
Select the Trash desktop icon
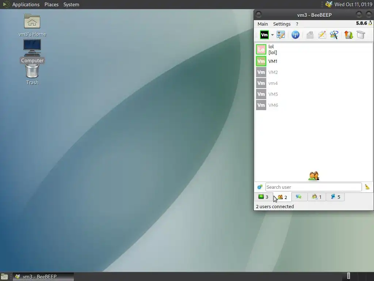tap(32, 75)
